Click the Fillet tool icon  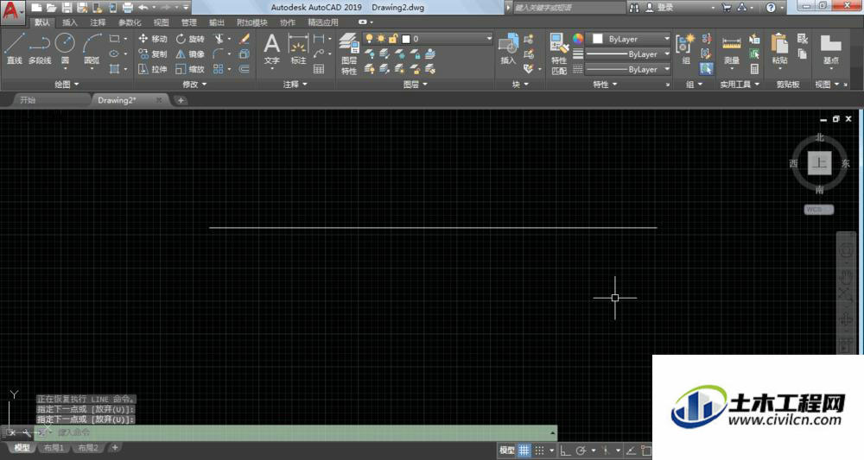[219, 54]
